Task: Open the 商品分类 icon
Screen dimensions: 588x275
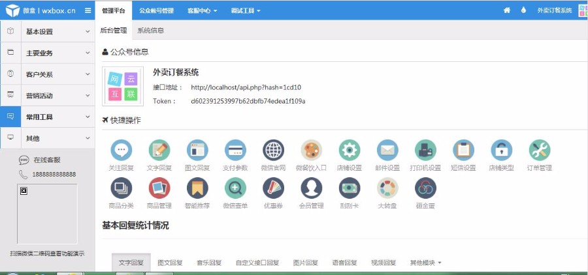Action: click(x=121, y=188)
